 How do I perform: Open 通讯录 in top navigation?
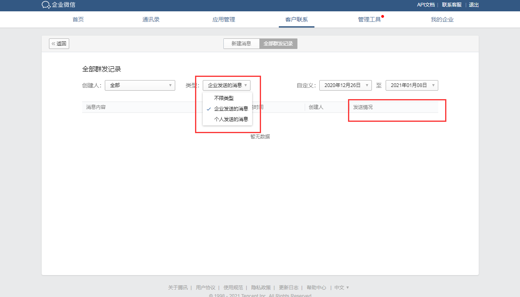(151, 19)
